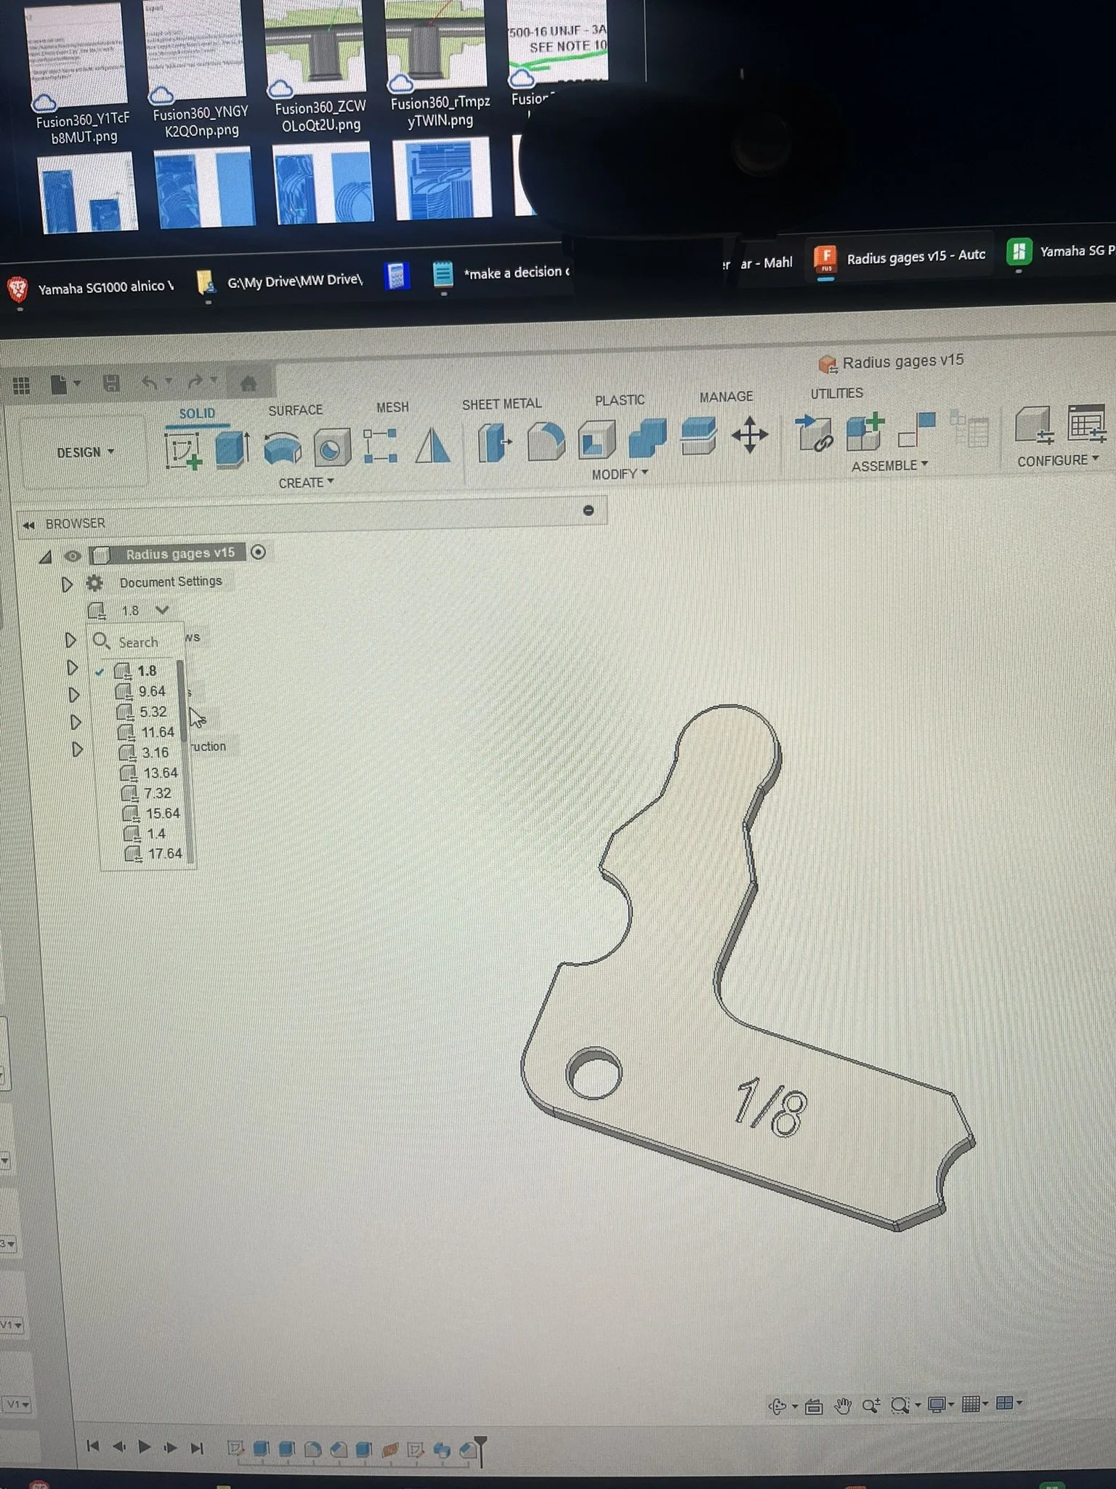Image resolution: width=1116 pixels, height=1489 pixels.
Task: Expand Document Settings node
Action: click(66, 585)
